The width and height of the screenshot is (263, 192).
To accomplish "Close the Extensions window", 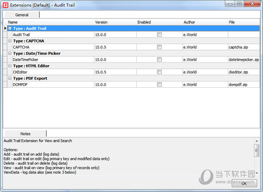I will point(252,4).
